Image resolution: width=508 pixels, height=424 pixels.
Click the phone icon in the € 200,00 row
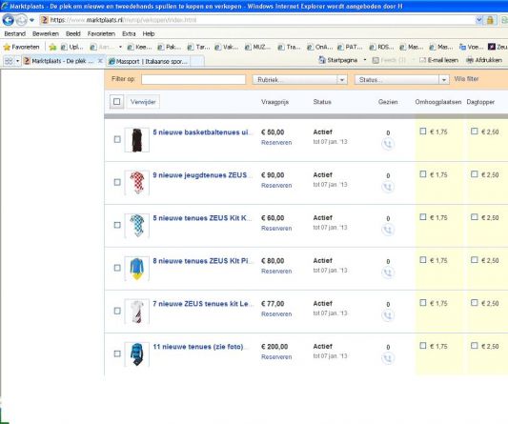[388, 358]
